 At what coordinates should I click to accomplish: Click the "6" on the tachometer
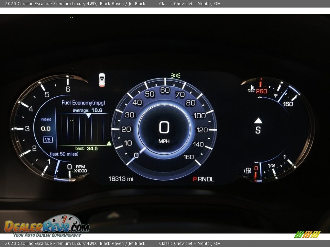(x=68, y=89)
